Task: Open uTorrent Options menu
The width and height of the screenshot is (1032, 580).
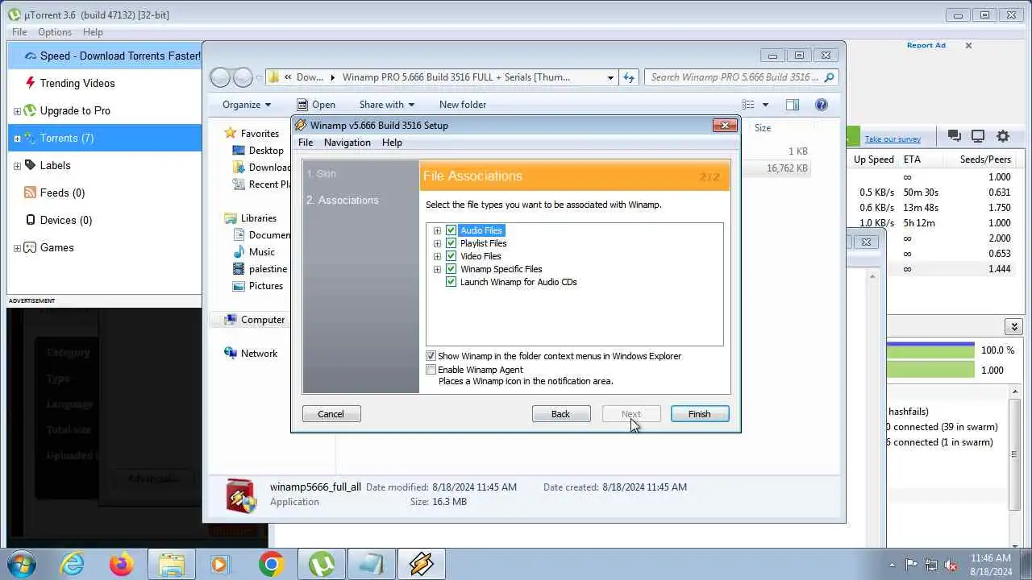Action: point(55,32)
